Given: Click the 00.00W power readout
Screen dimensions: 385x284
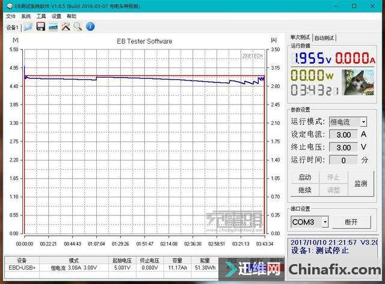Looking at the screenshot, I should click(312, 75).
